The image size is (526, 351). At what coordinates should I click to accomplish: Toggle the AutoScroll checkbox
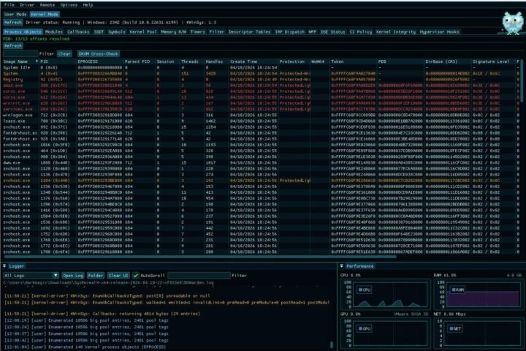coord(136,276)
